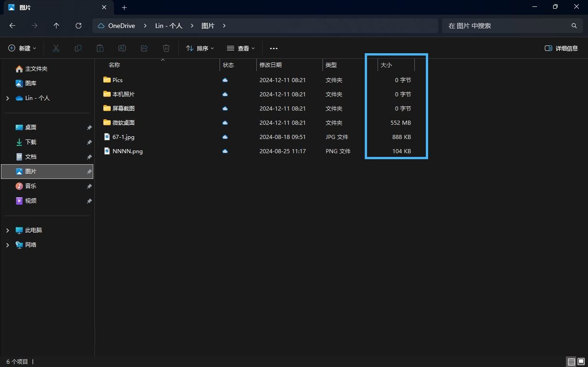The width and height of the screenshot is (588, 367).
Task: Click the Share icon in toolbar
Action: point(144,48)
